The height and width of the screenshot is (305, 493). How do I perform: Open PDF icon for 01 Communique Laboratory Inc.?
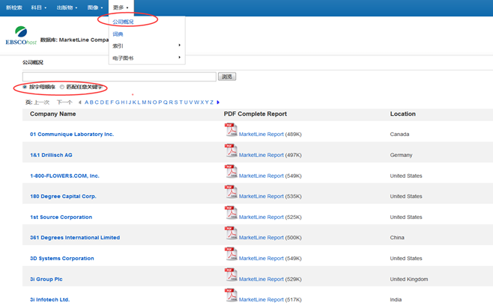point(231,130)
